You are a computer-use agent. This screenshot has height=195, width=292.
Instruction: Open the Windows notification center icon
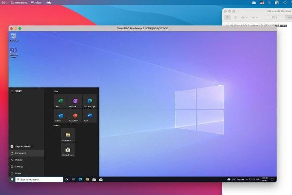tap(273, 179)
